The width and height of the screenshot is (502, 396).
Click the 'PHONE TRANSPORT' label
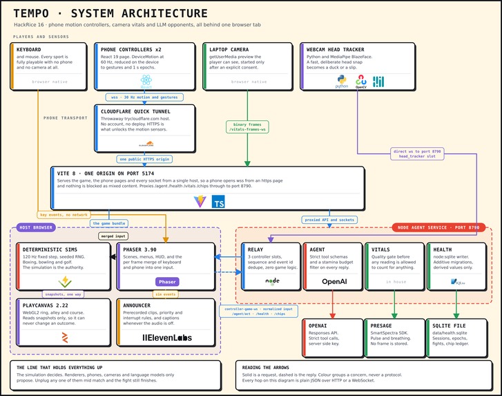(66, 118)
